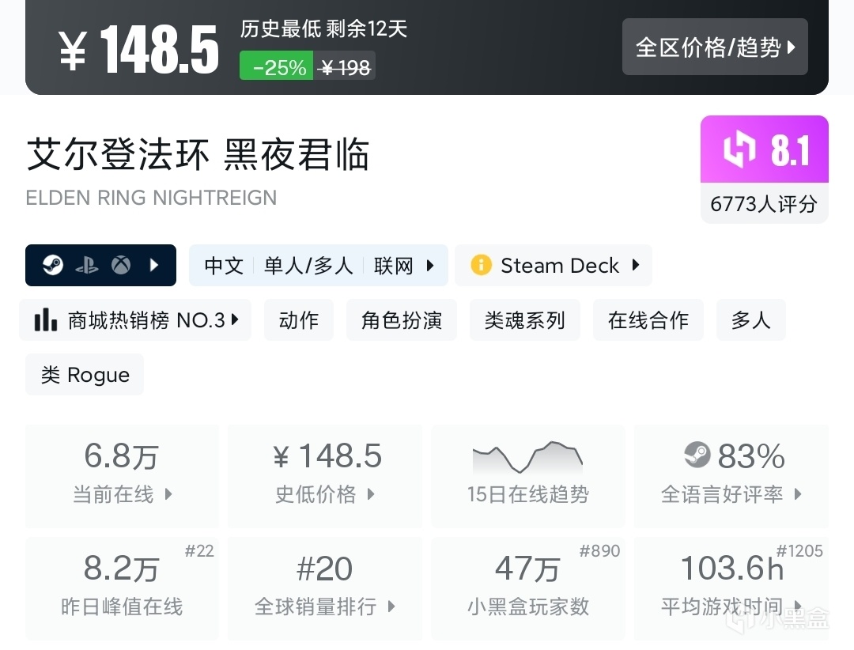Click the #1205 playtime rank label
This screenshot has width=854, height=650.
point(799,551)
